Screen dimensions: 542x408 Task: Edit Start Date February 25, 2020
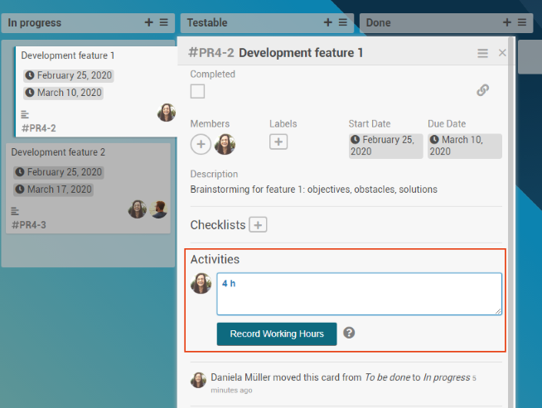pos(384,146)
